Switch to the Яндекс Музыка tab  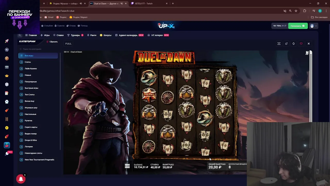[67, 4]
